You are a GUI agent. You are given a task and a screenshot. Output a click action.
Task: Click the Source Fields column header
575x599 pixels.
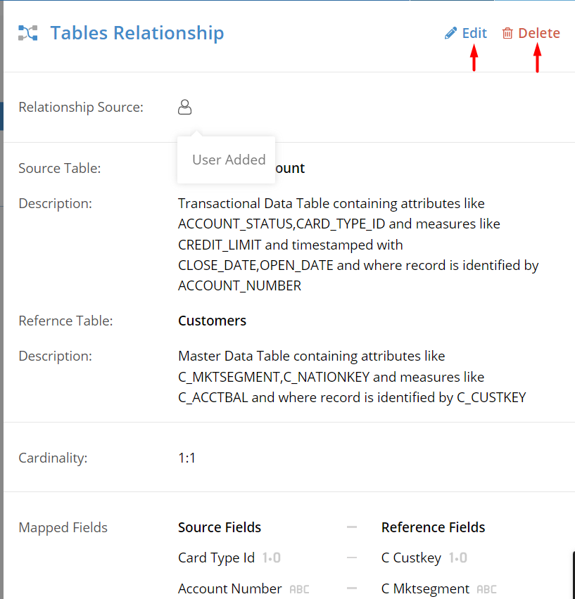[219, 527]
